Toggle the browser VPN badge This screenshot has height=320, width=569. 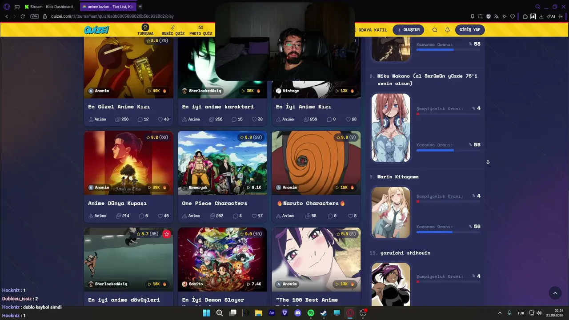35,16
